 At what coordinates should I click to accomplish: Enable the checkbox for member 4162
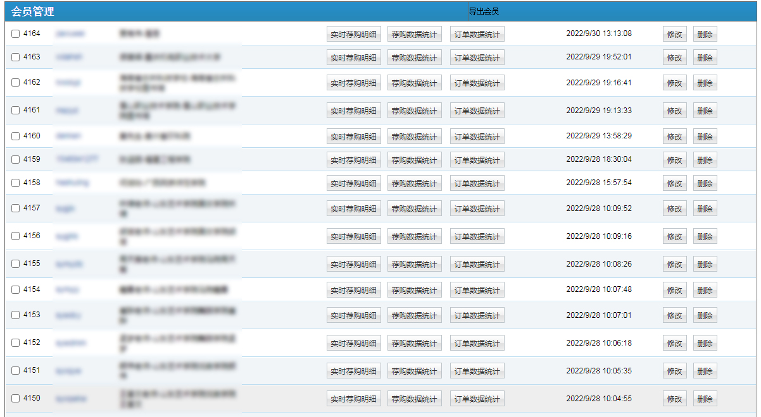pyautogui.click(x=16, y=83)
